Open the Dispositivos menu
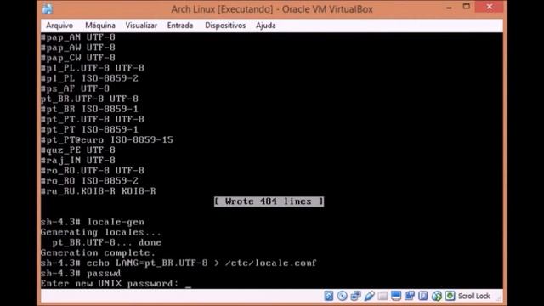 point(225,25)
